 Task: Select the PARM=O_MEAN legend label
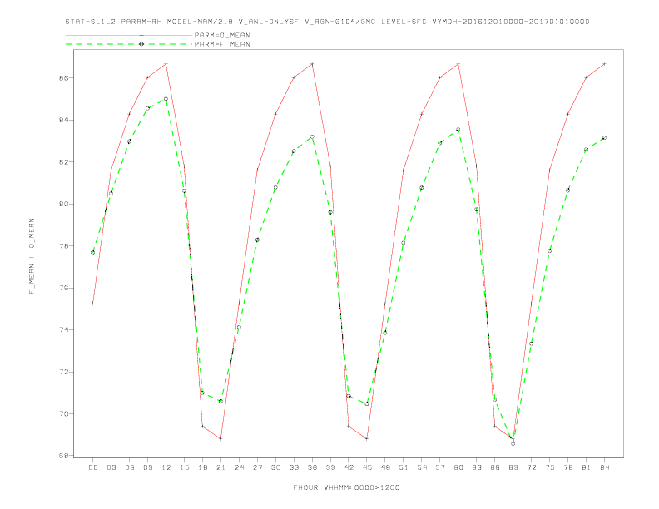pos(222,35)
